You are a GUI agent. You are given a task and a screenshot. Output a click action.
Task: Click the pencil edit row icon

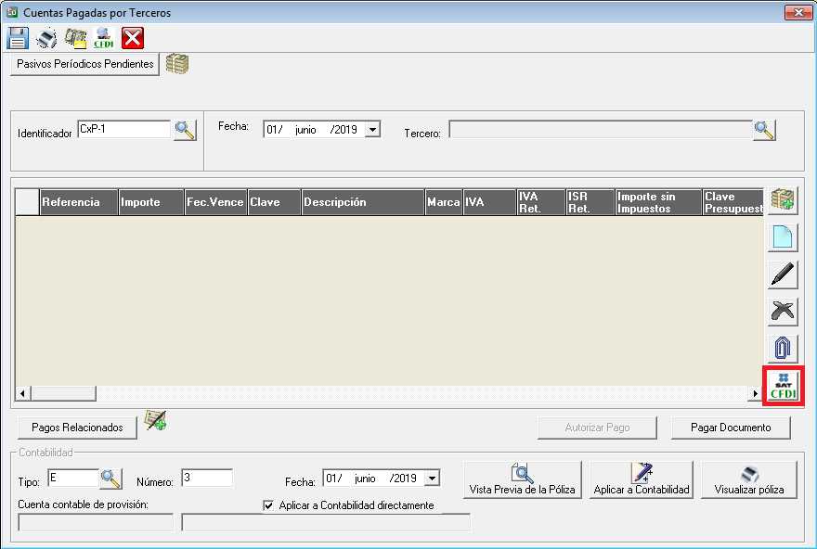click(783, 274)
